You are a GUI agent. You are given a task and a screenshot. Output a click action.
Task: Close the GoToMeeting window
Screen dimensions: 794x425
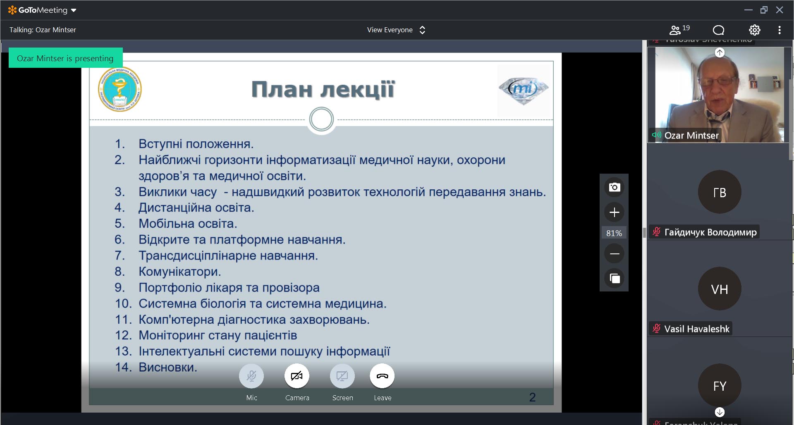pos(780,10)
